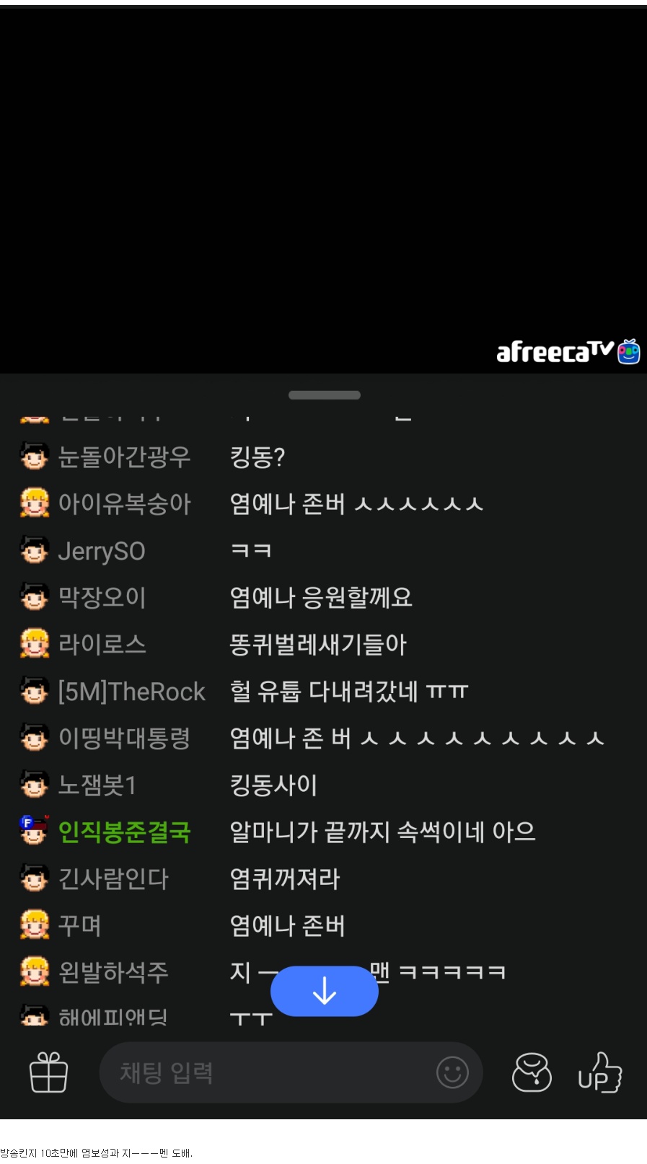The height and width of the screenshot is (1164, 647).
Task: Open profile of username JerrySO
Action: tap(102, 551)
